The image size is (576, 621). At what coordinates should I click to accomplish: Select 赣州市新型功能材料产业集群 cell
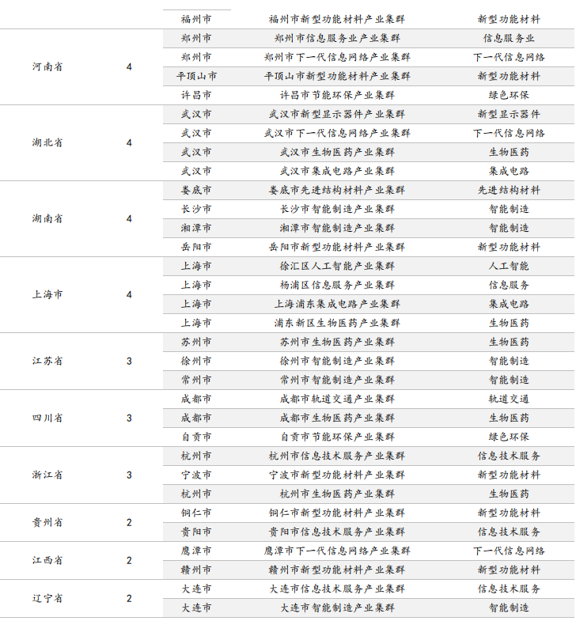point(337,570)
